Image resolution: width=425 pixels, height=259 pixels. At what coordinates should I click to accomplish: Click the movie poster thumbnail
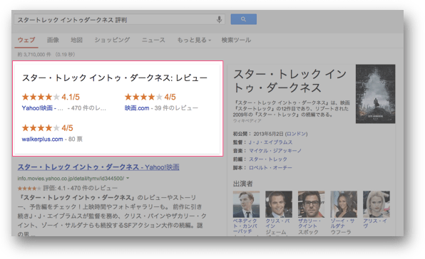coord(375,94)
